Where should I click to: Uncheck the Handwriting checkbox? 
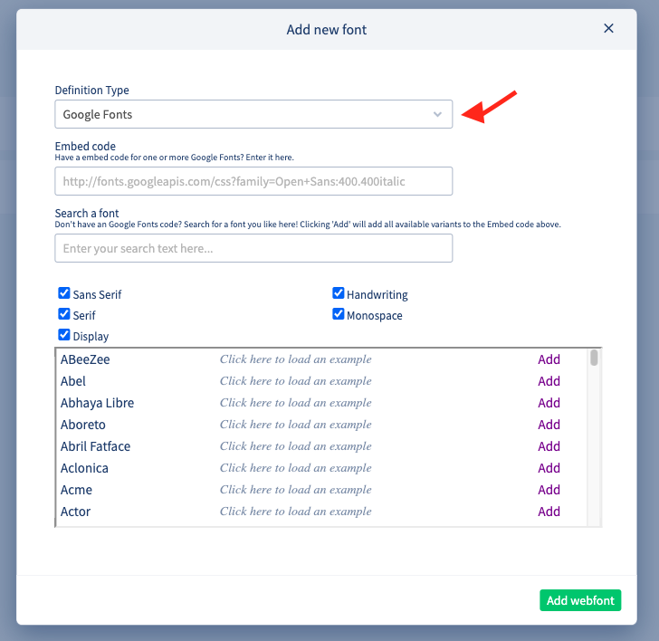pyautogui.click(x=339, y=293)
